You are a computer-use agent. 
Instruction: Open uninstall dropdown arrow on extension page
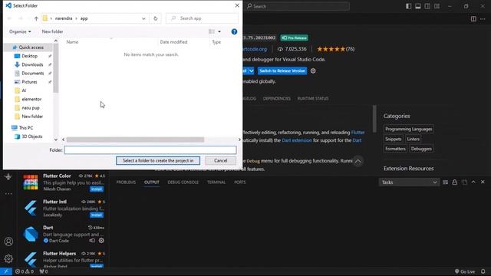pos(251,71)
